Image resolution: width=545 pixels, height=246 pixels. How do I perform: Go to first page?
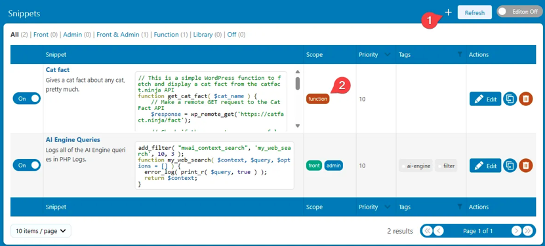pyautogui.click(x=427, y=231)
